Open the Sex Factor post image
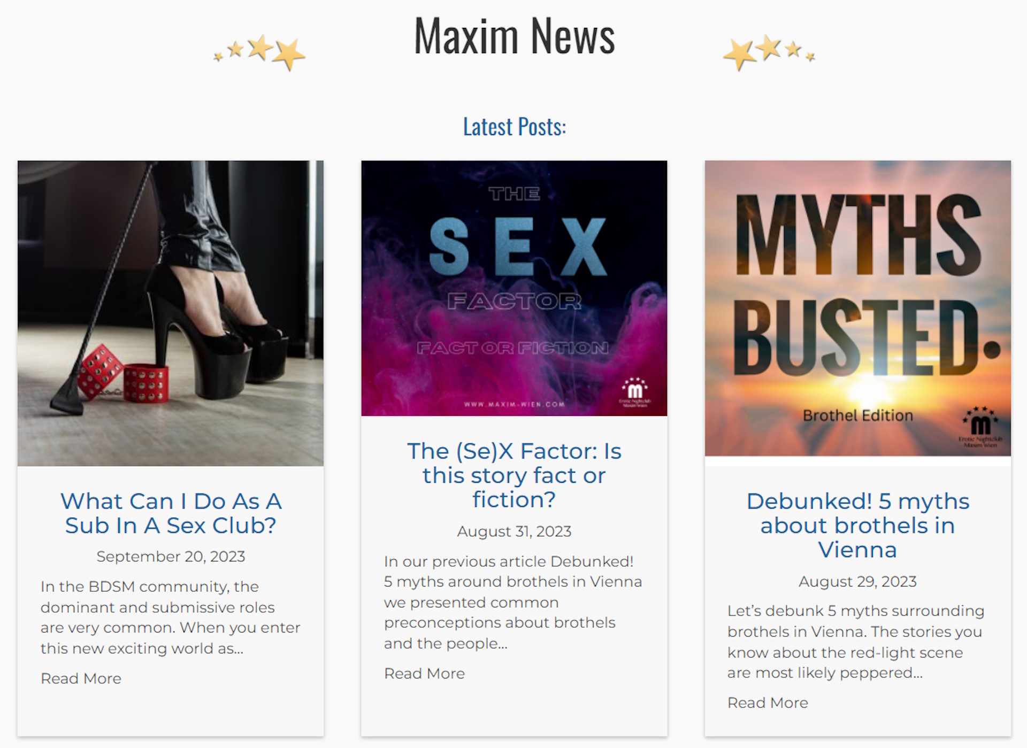This screenshot has height=748, width=1027. (x=514, y=288)
